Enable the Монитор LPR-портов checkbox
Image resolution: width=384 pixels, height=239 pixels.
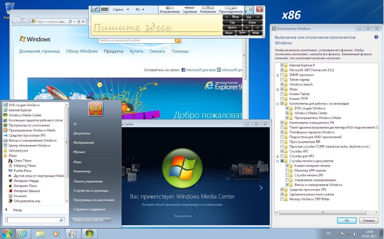coord(287,170)
